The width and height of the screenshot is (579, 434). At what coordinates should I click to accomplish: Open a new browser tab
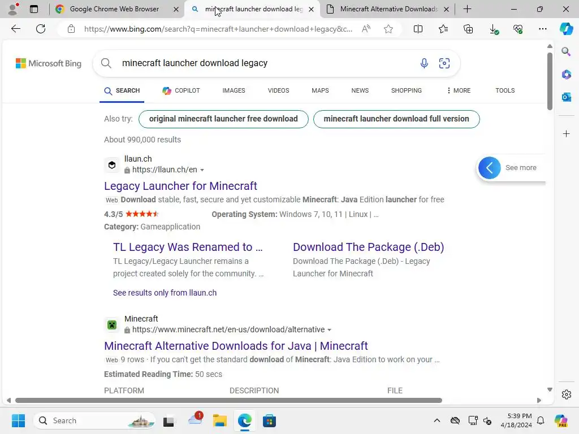[x=467, y=9]
